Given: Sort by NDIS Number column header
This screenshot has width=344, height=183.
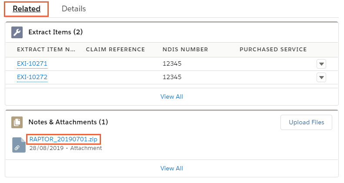Looking at the screenshot, I should [x=185, y=50].
